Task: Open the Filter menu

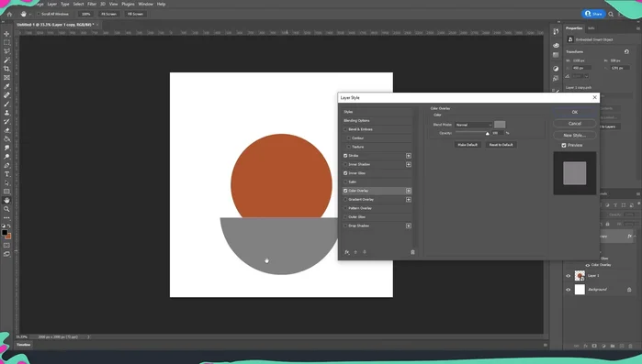Action: 92,4
